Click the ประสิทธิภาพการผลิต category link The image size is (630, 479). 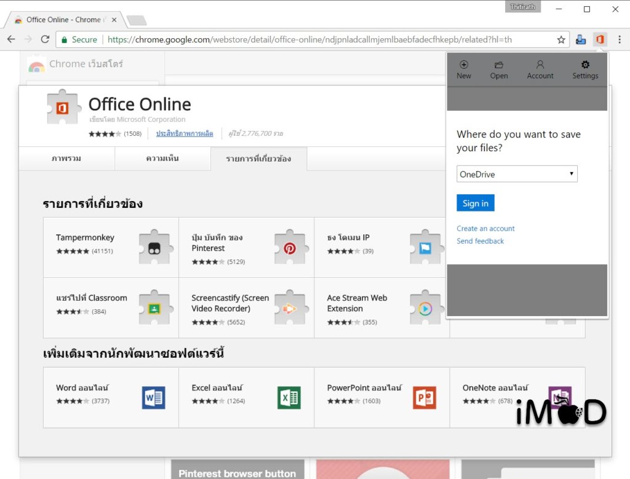point(185,133)
